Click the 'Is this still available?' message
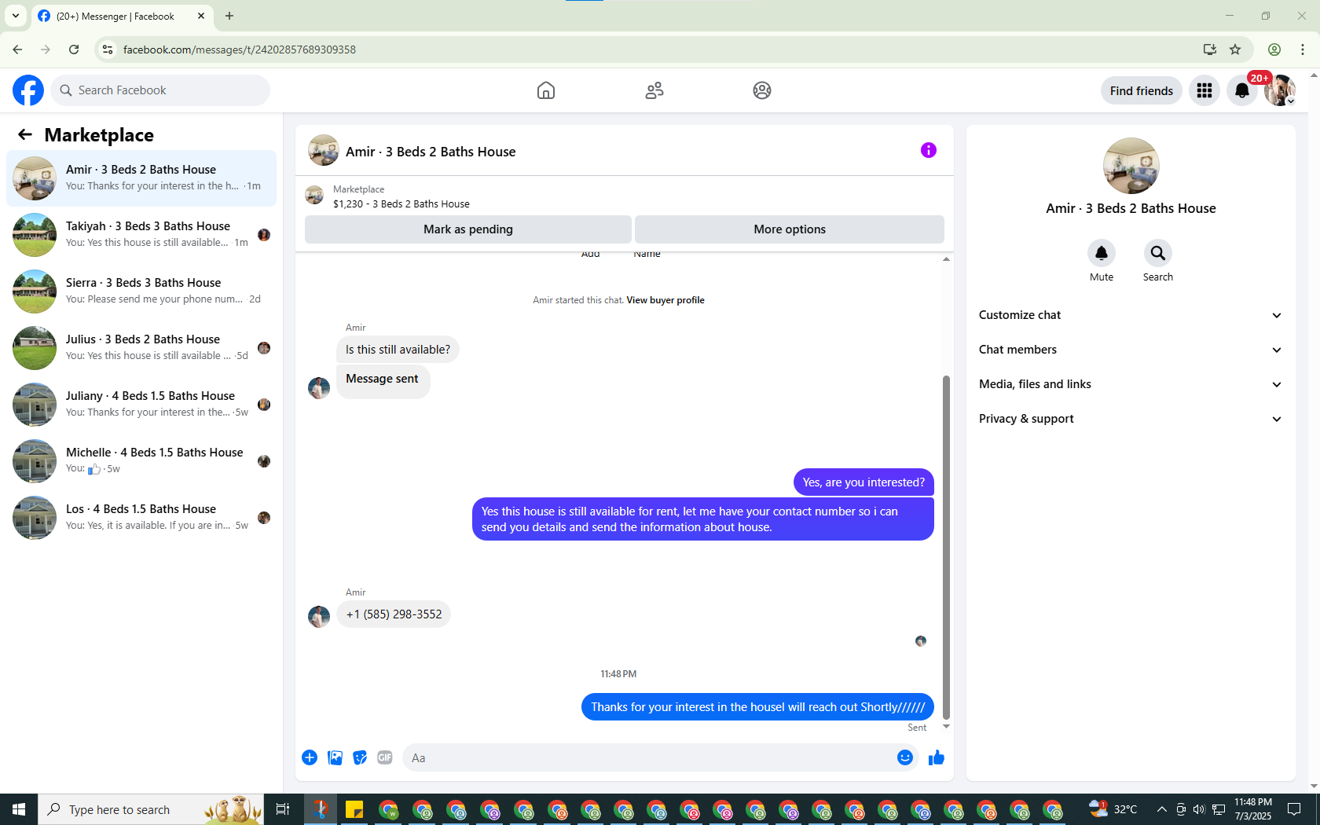 pos(398,350)
